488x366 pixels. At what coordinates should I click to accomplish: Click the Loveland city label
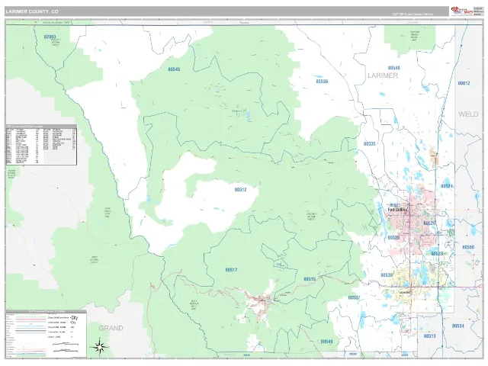click(405, 293)
